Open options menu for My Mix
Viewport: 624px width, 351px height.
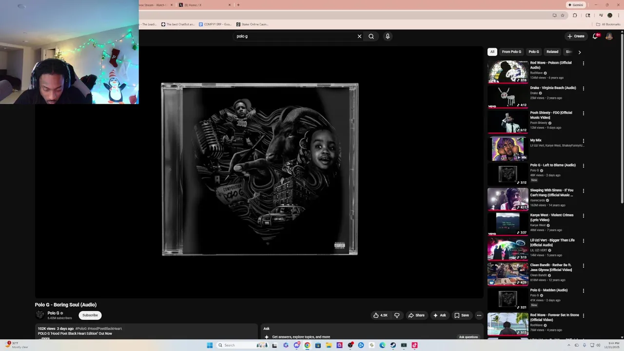click(583, 141)
